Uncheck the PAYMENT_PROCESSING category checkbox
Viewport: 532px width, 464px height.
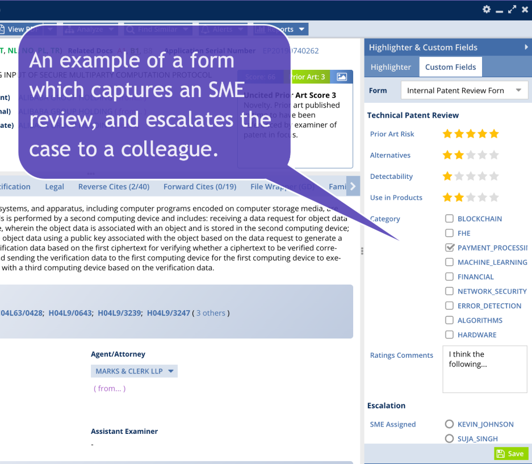449,248
